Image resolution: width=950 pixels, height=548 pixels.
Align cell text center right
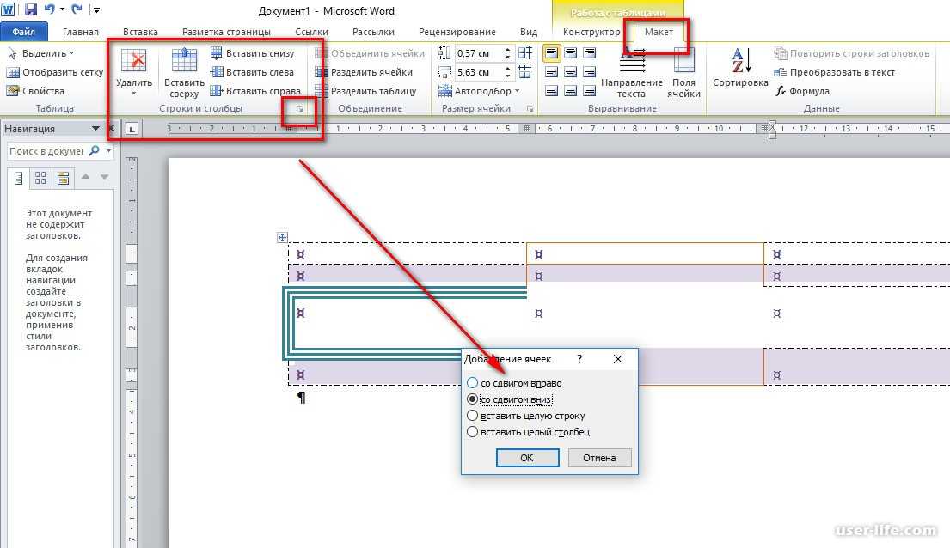point(589,72)
